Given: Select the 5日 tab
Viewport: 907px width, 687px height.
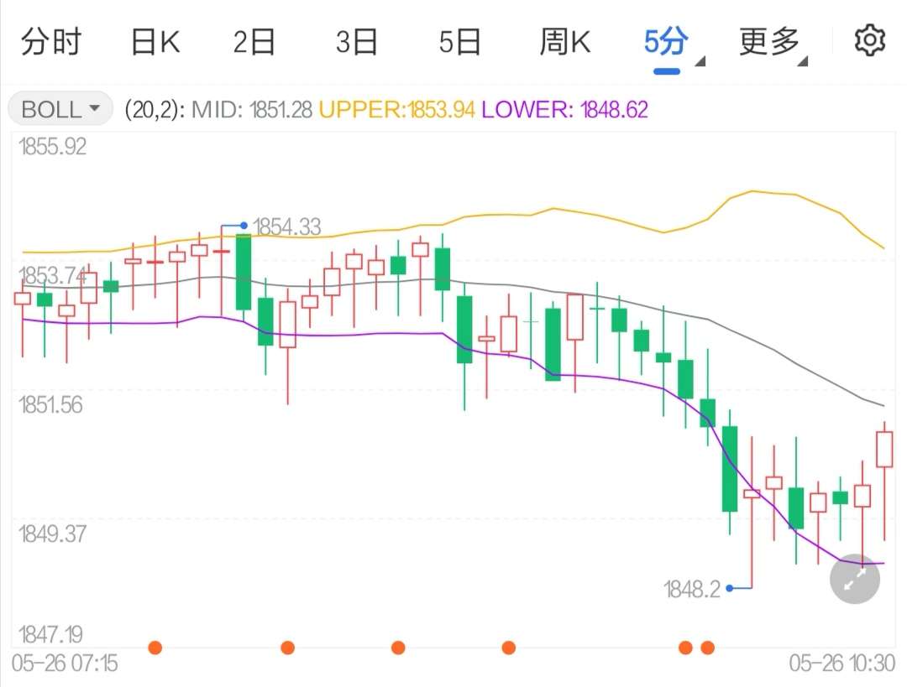Looking at the screenshot, I should [459, 42].
